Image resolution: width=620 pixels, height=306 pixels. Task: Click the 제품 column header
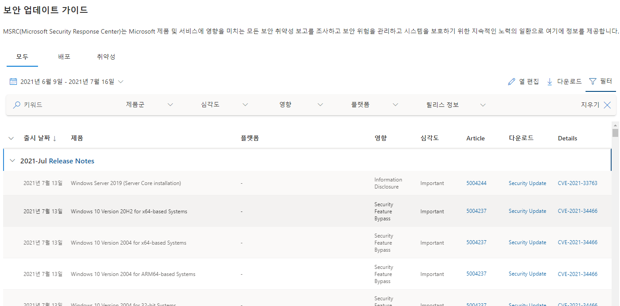point(77,138)
